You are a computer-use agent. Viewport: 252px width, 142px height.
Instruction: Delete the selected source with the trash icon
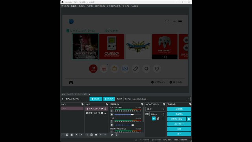click(x=91, y=135)
